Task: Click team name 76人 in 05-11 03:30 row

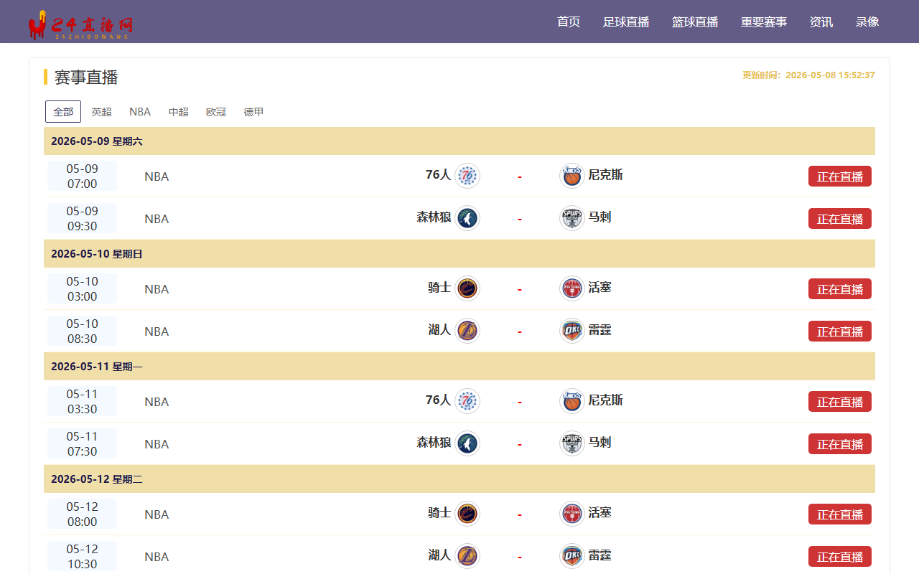Action: pos(438,400)
